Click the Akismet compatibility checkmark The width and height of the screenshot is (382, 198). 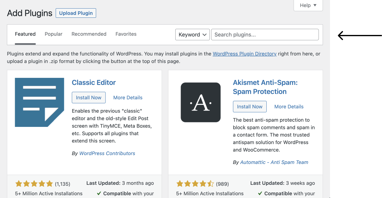pos(260,193)
